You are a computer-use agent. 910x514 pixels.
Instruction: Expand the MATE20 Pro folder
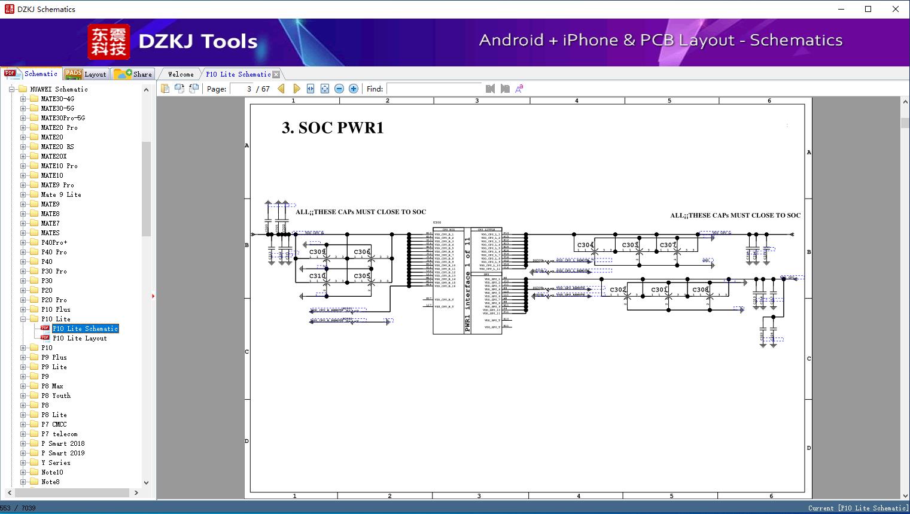[x=23, y=127]
